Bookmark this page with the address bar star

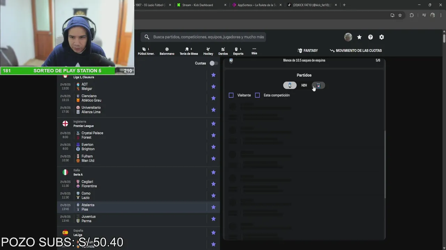click(x=400, y=15)
